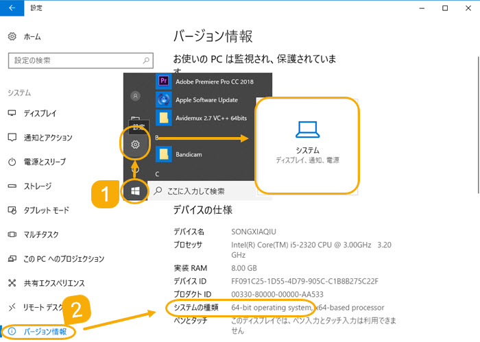The height and width of the screenshot is (342, 480).
Task: Click the laptop icon in システム tile
Action: point(308,130)
